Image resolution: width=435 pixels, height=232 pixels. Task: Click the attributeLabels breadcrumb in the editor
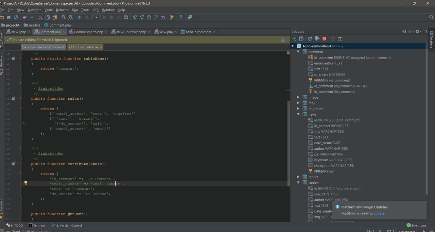click(85, 47)
